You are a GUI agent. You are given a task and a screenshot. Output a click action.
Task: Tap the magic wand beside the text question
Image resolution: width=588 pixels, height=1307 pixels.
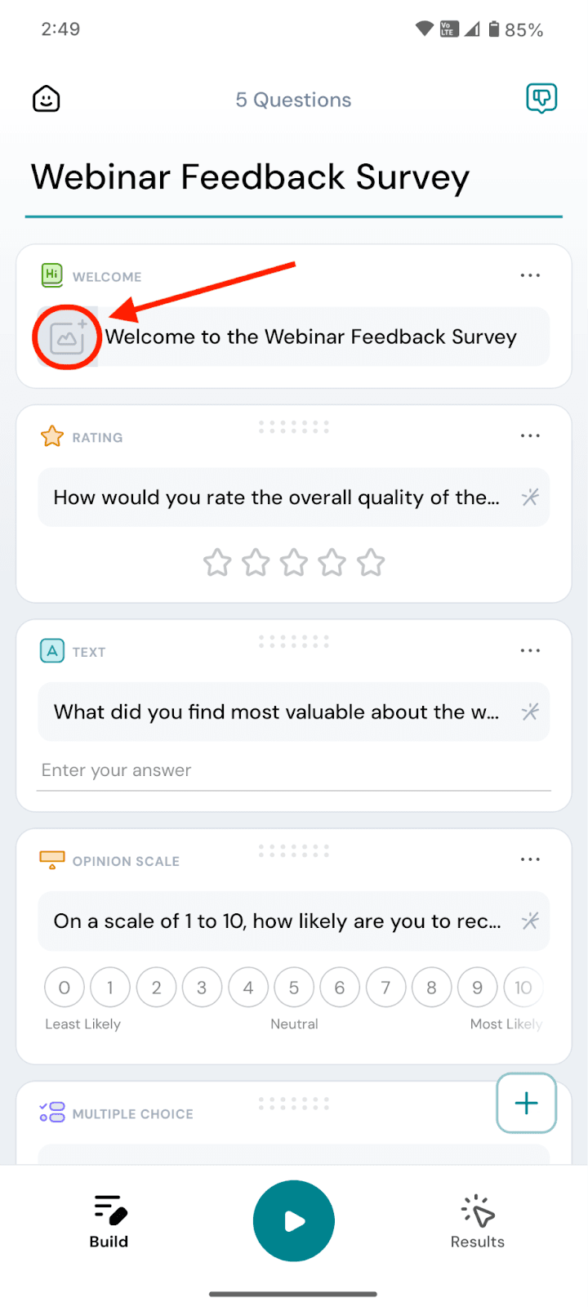530,711
